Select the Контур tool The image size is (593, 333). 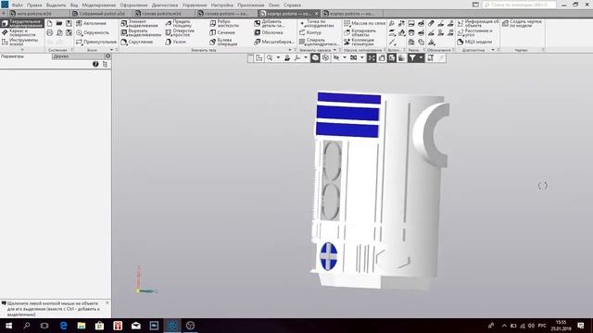click(310, 33)
